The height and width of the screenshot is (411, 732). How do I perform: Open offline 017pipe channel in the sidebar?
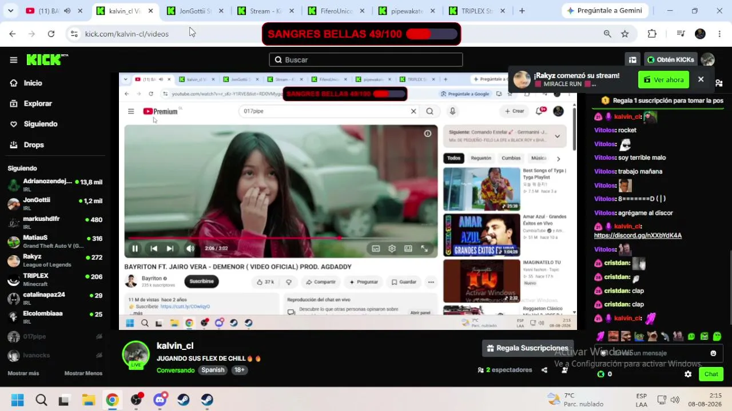55,337
